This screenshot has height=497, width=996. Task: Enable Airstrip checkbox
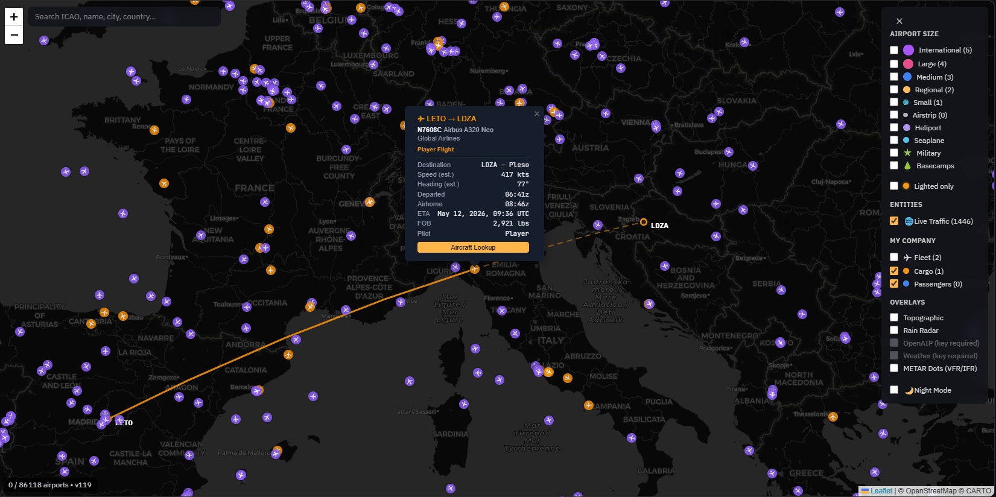[894, 115]
